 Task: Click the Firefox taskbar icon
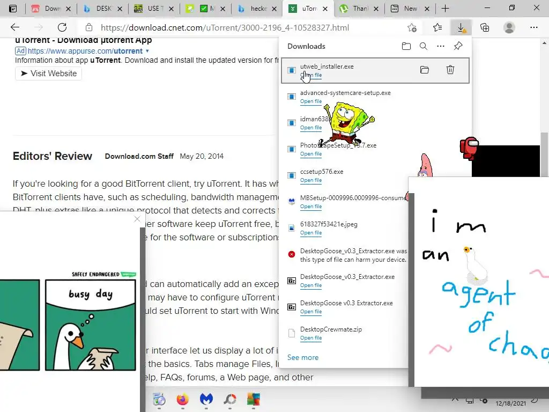[x=182, y=399]
